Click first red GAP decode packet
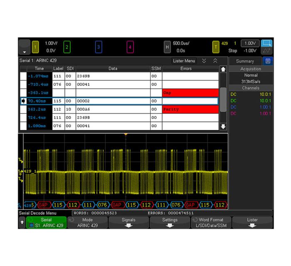 pos(44,205)
